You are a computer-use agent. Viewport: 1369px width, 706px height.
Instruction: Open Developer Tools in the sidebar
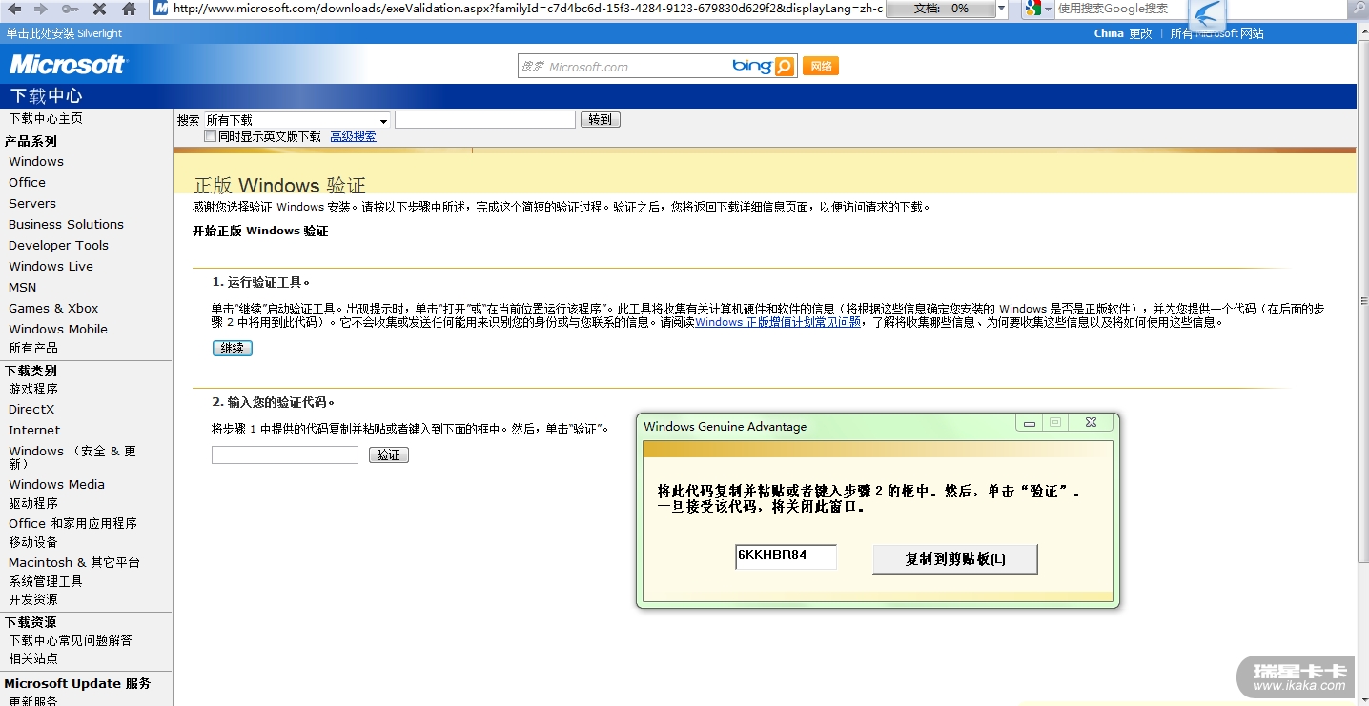click(x=58, y=245)
